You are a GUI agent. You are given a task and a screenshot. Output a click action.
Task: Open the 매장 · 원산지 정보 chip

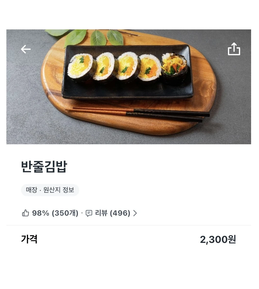tap(50, 190)
